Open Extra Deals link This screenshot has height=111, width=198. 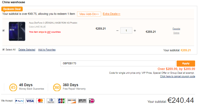111,14
